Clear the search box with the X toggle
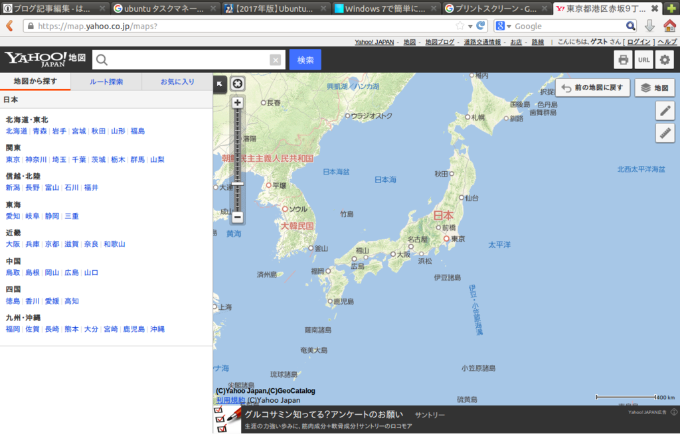The width and height of the screenshot is (680, 434). point(276,59)
